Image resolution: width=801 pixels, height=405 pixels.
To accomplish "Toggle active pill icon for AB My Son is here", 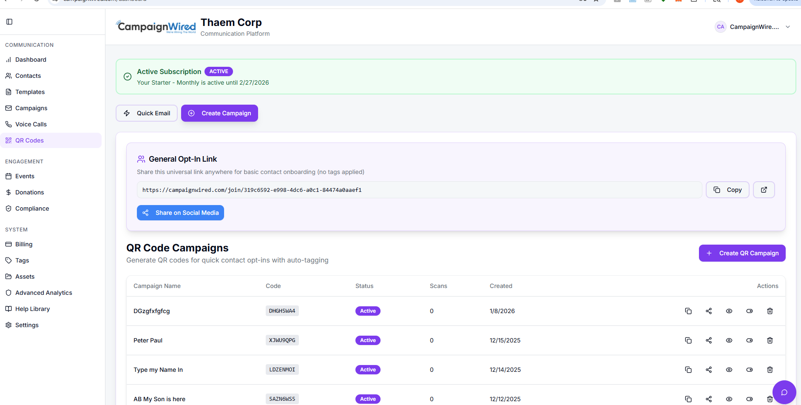I will pyautogui.click(x=750, y=399).
